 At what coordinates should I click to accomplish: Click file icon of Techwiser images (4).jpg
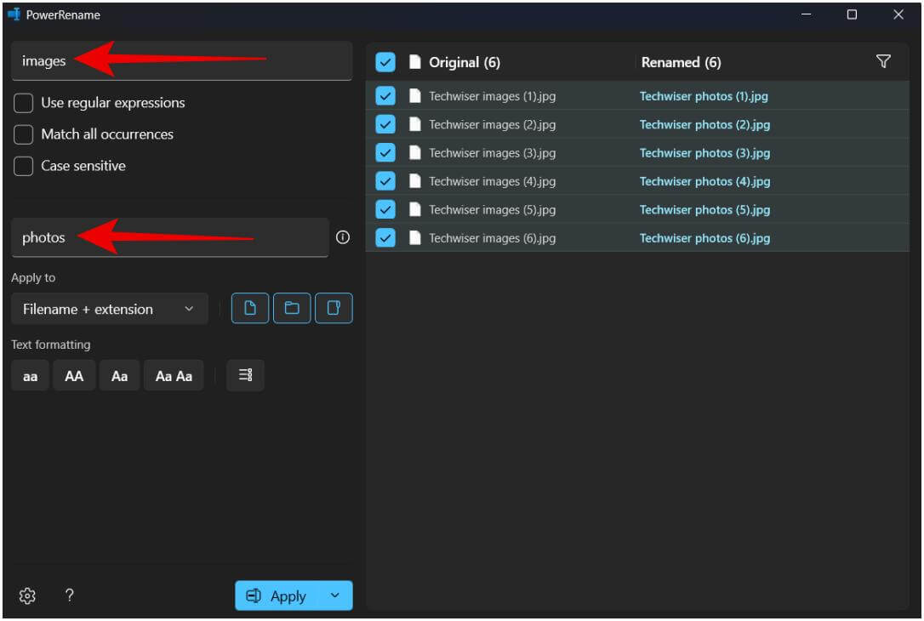click(x=415, y=181)
